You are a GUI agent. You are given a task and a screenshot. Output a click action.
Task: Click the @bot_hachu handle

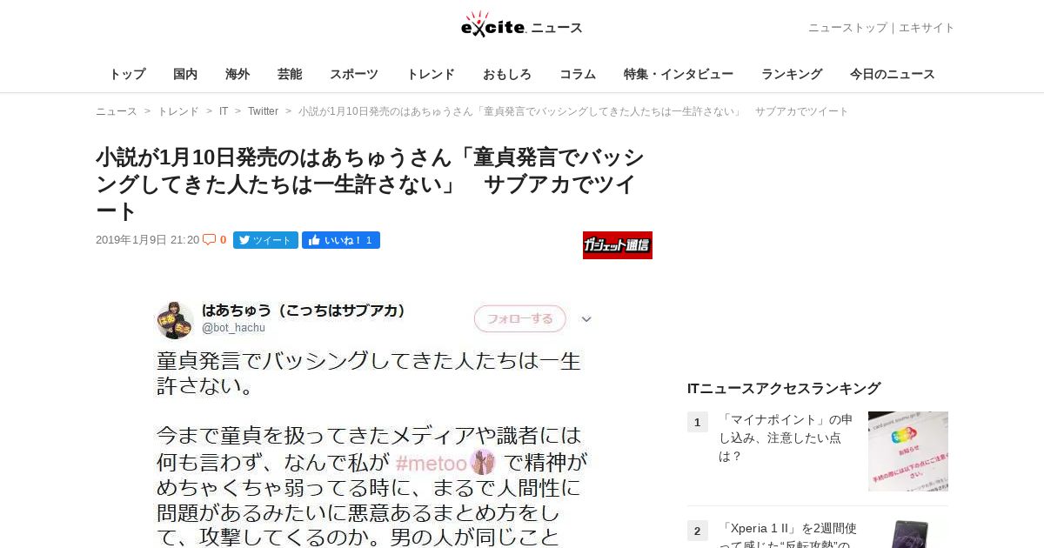233,328
